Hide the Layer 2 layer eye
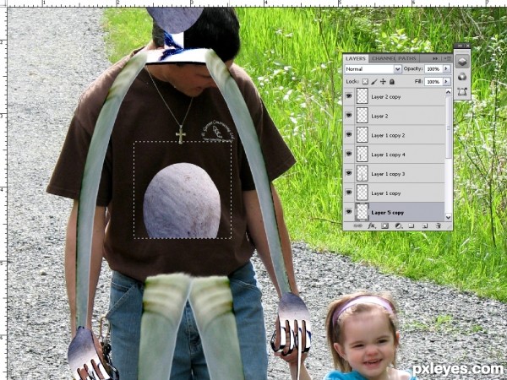The image size is (507, 380). (x=349, y=116)
